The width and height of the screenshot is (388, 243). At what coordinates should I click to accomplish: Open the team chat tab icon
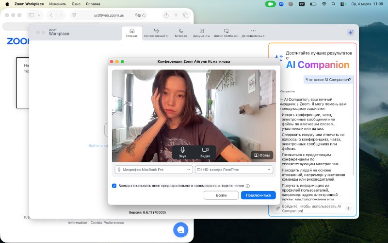coord(156,33)
